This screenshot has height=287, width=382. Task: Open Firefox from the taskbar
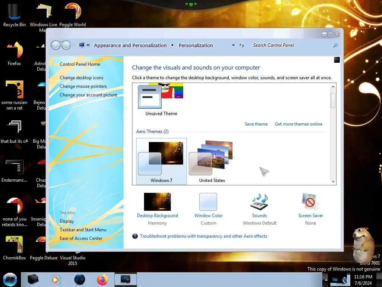pos(103,280)
